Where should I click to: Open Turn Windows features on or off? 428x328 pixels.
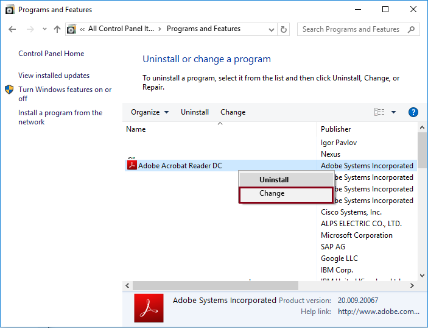[x=65, y=94]
